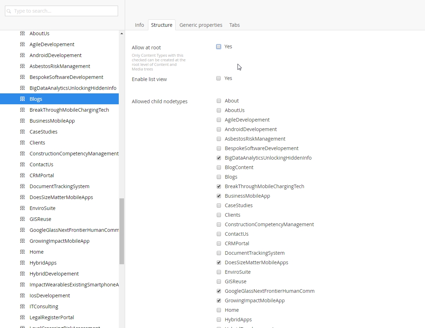Click the grid icon beside EnviroSuite
Viewport: 425px width, 328px height.
[x=22, y=208]
